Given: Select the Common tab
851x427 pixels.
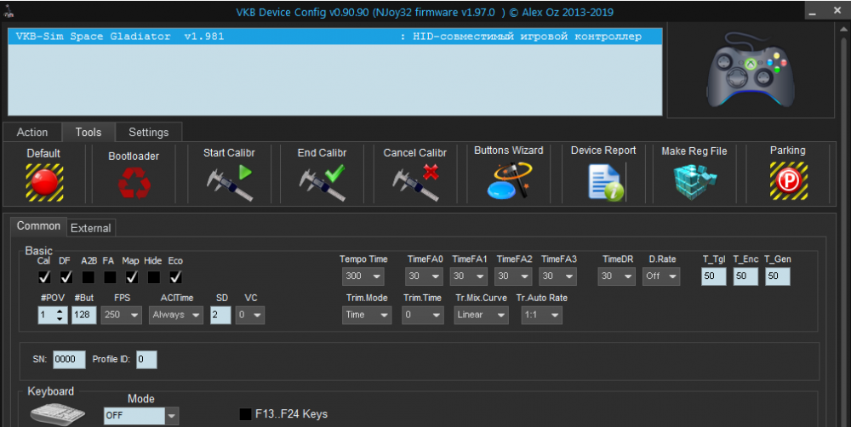Looking at the screenshot, I should coord(38,225).
